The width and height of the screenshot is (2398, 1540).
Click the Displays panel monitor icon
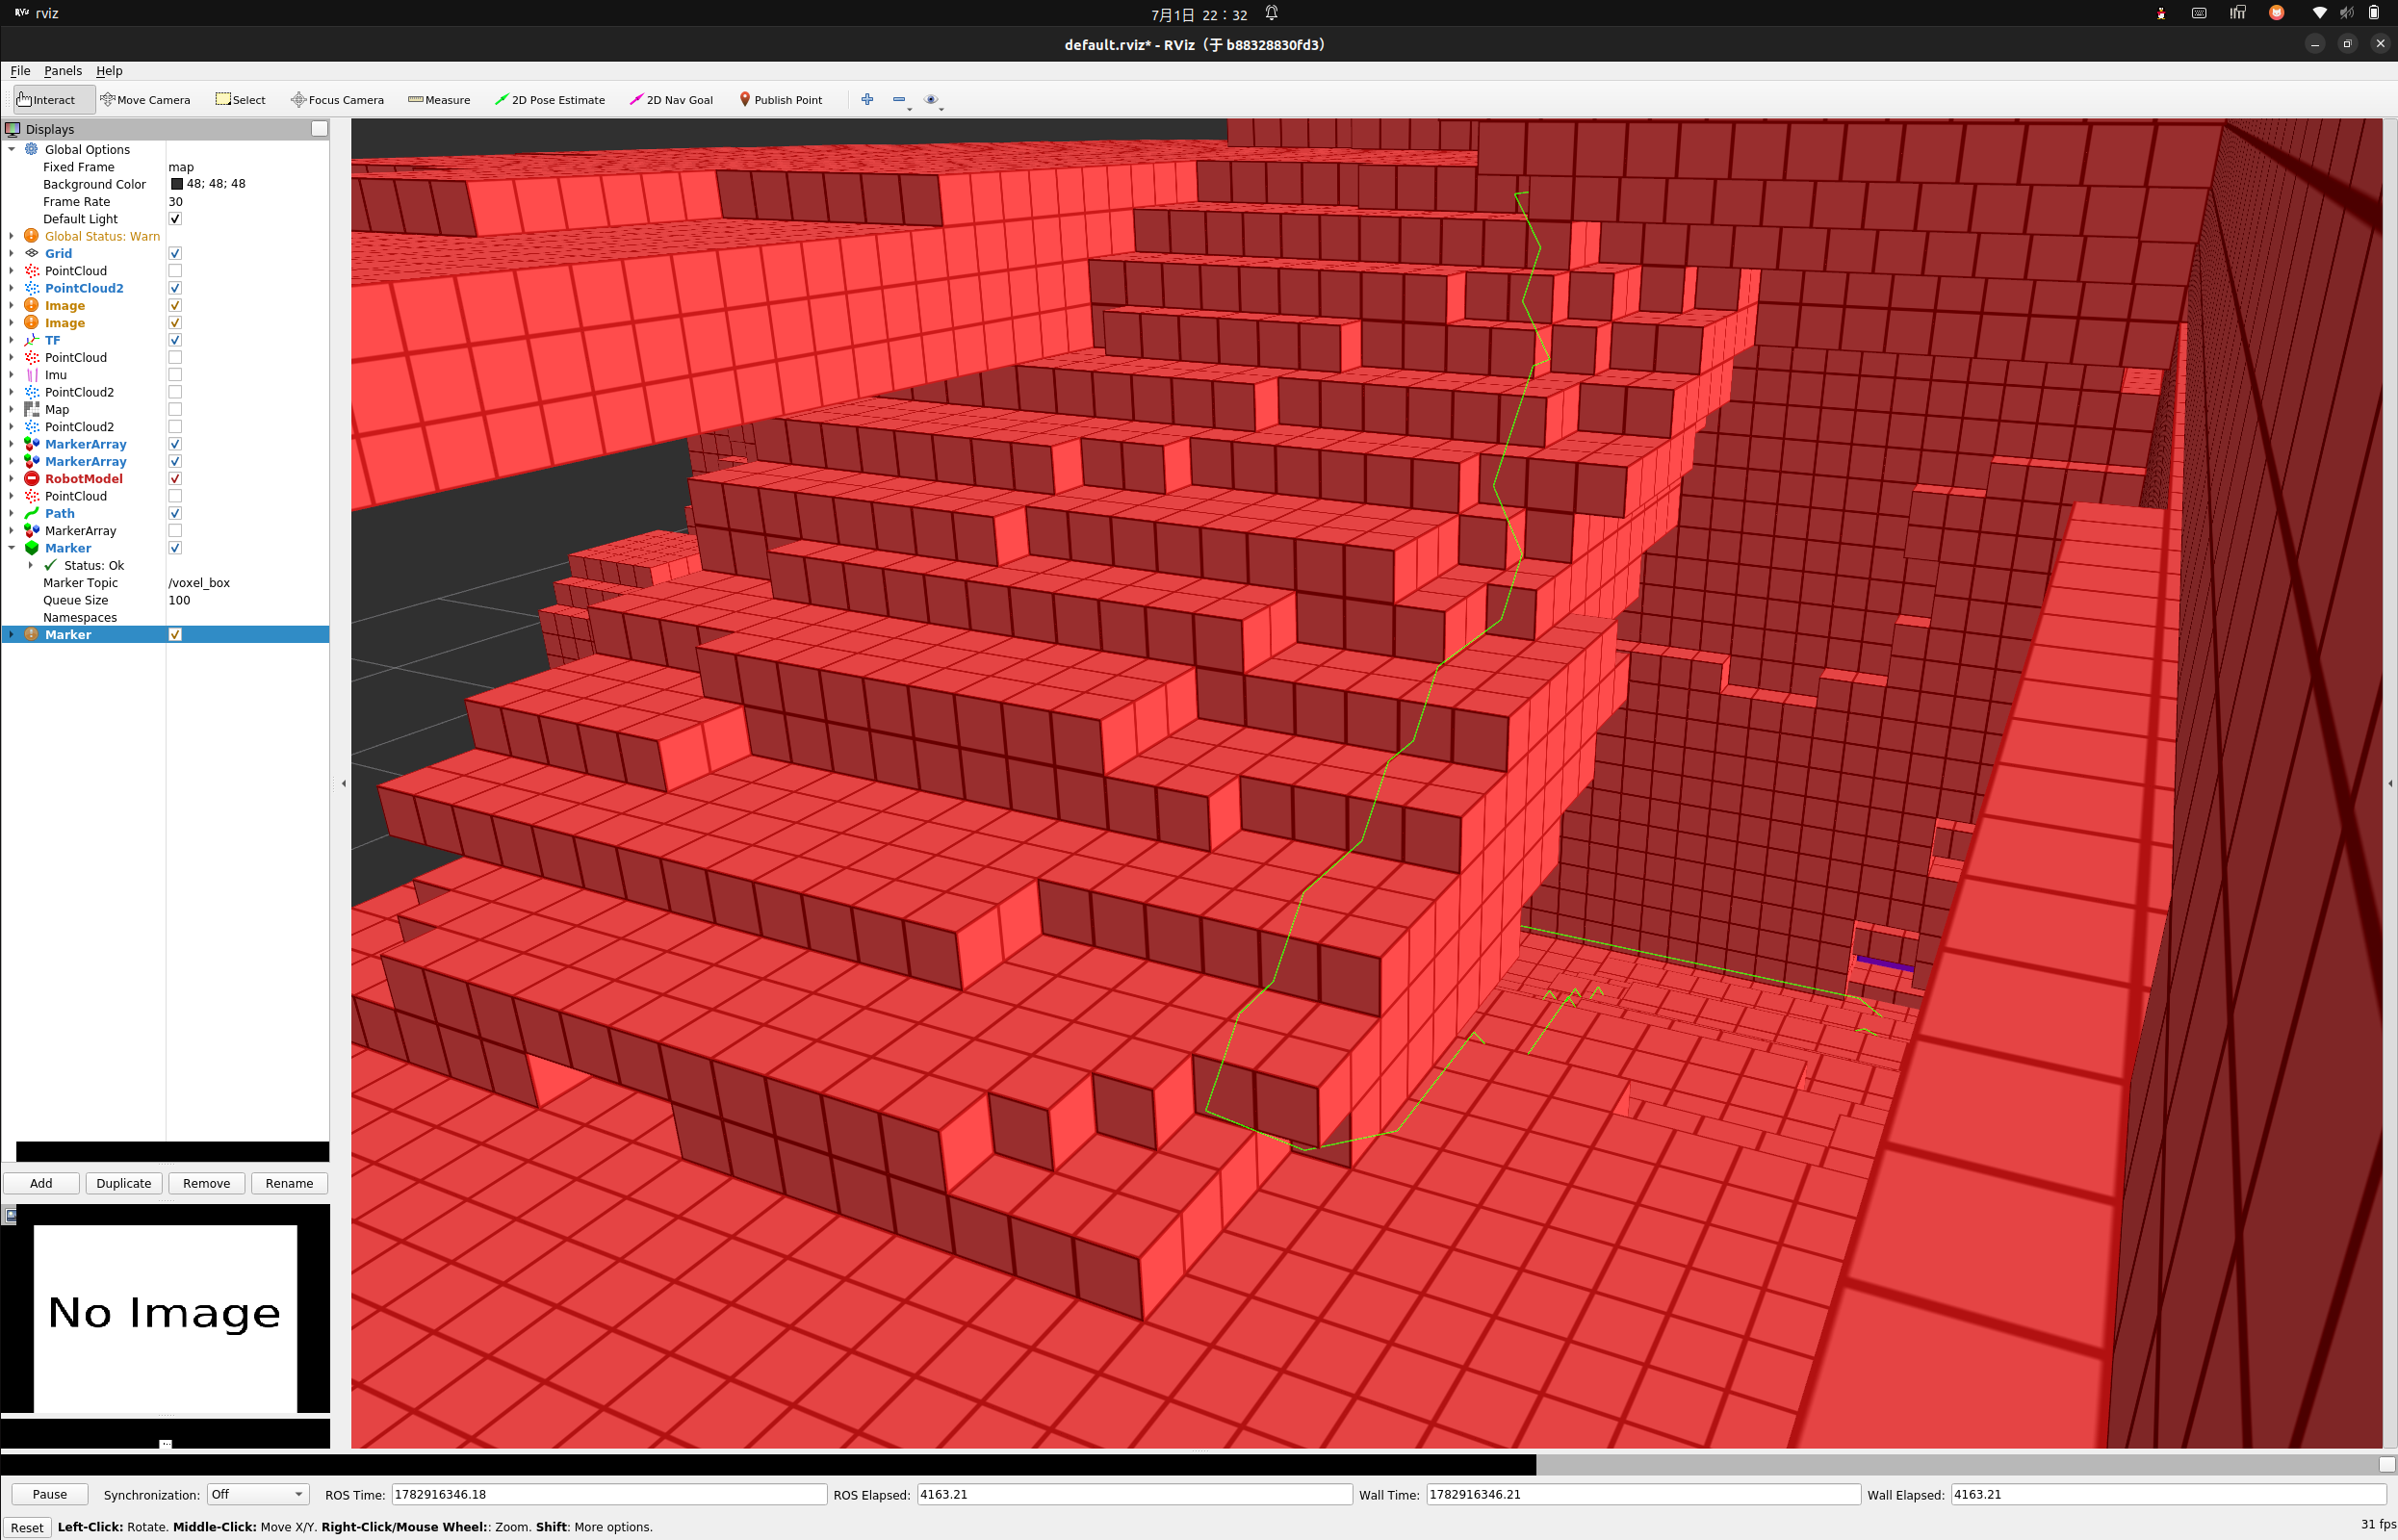[x=13, y=129]
